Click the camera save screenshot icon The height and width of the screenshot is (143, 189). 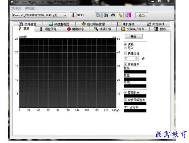113,15
